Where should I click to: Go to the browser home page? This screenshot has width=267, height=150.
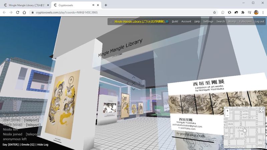coord(24,12)
